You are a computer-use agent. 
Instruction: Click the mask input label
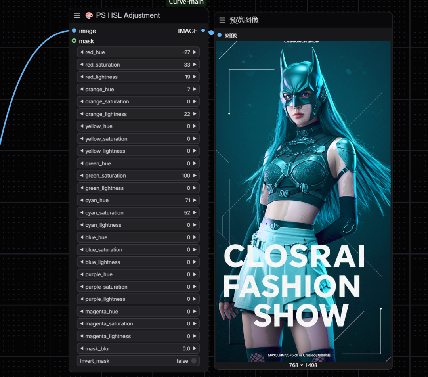click(86, 41)
